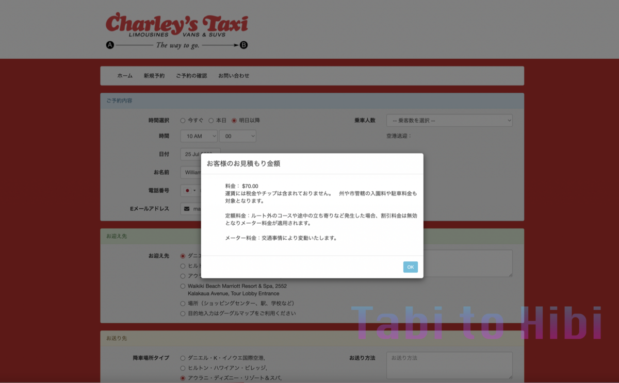
Task: Select the 本日 time option
Action: 211,120
